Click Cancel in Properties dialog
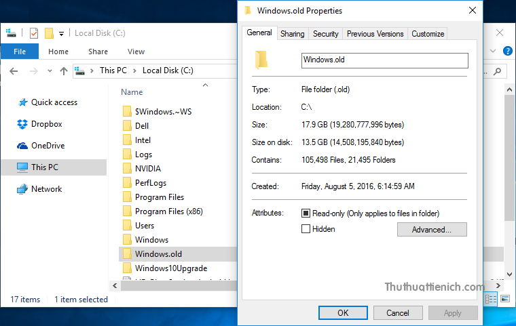This screenshot has width=516, height=326. (x=398, y=313)
